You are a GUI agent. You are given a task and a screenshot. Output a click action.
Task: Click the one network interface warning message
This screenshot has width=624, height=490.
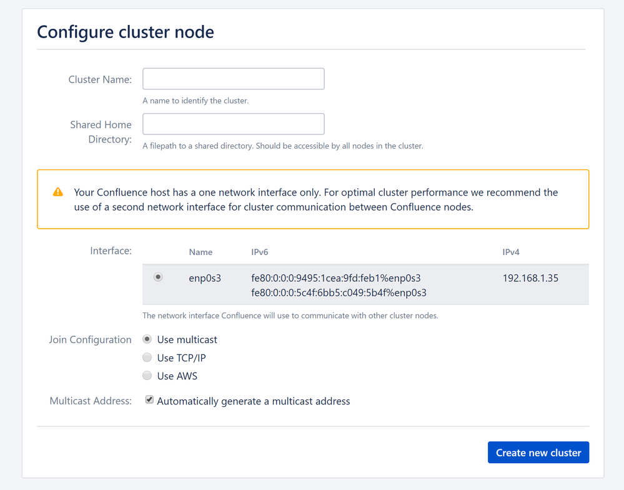tap(316, 199)
